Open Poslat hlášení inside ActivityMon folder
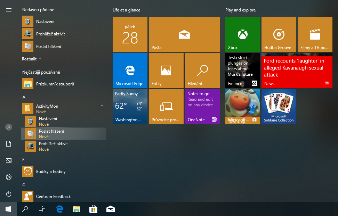The width and height of the screenshot is (338, 216). pyautogui.click(x=64, y=134)
